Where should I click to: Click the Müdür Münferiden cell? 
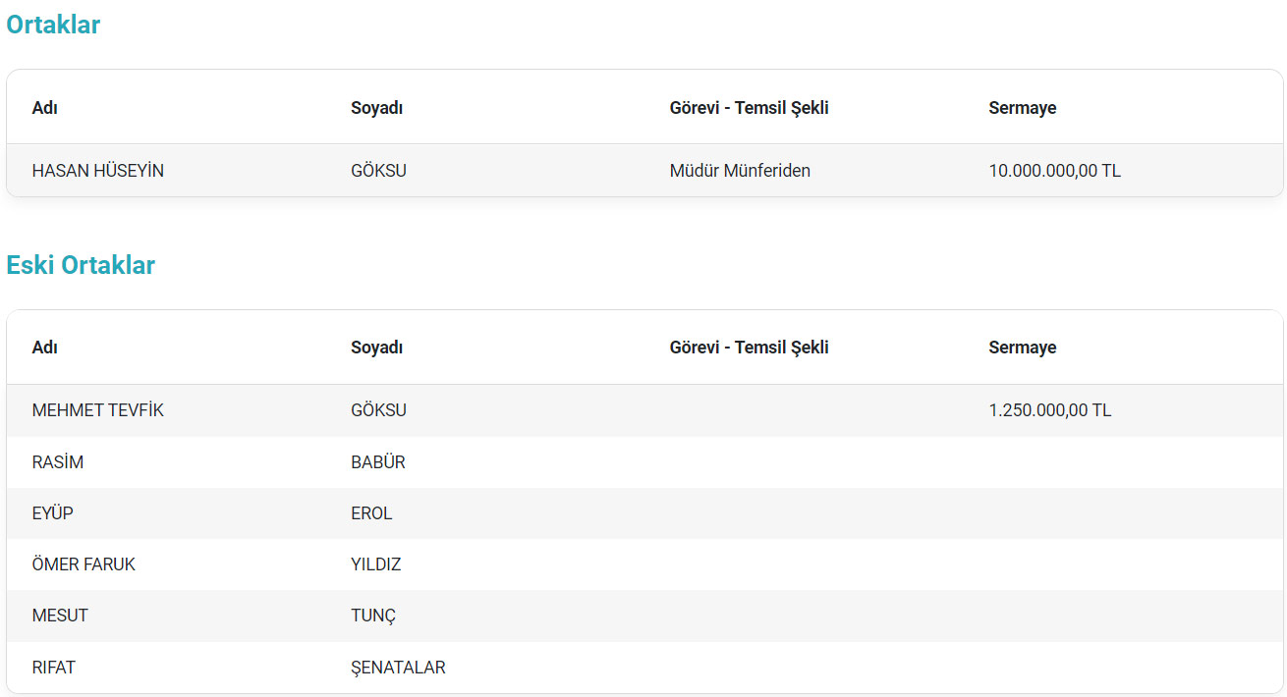click(x=740, y=171)
